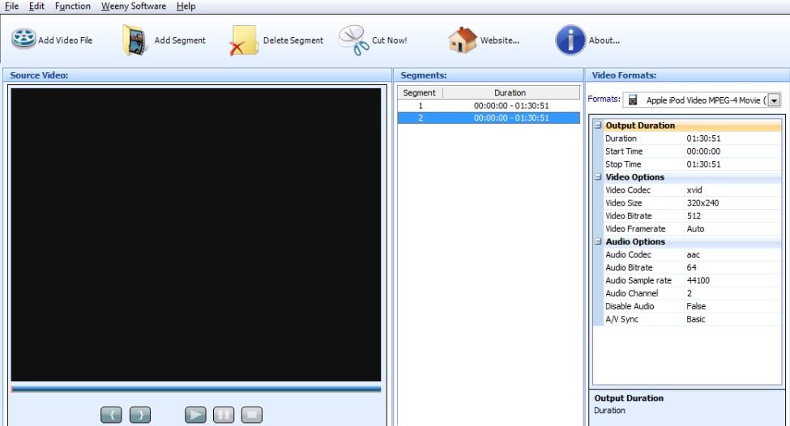Click the Add Video File film reel icon
Viewport: 790px width, 426px height.
tap(23, 39)
